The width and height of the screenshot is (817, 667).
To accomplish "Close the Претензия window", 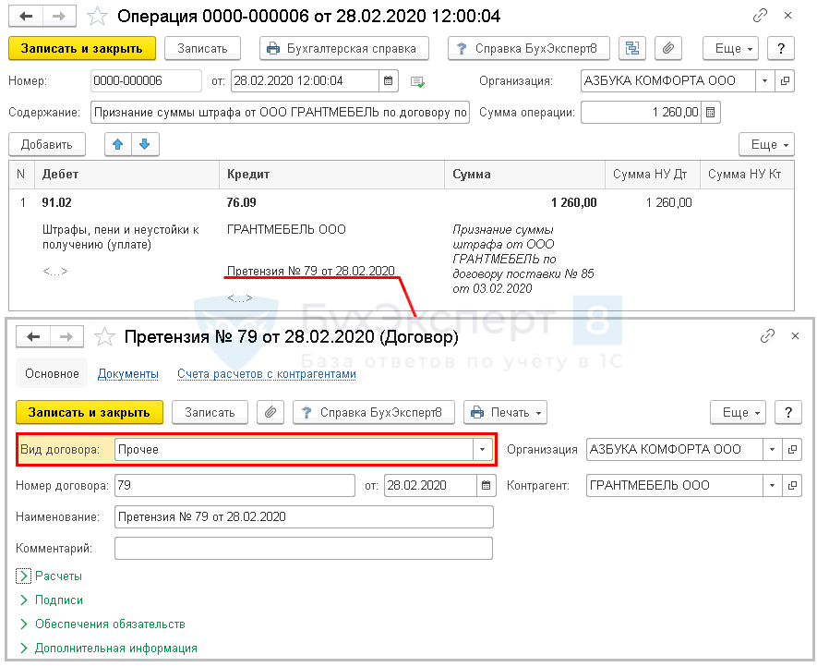I will click(x=795, y=336).
